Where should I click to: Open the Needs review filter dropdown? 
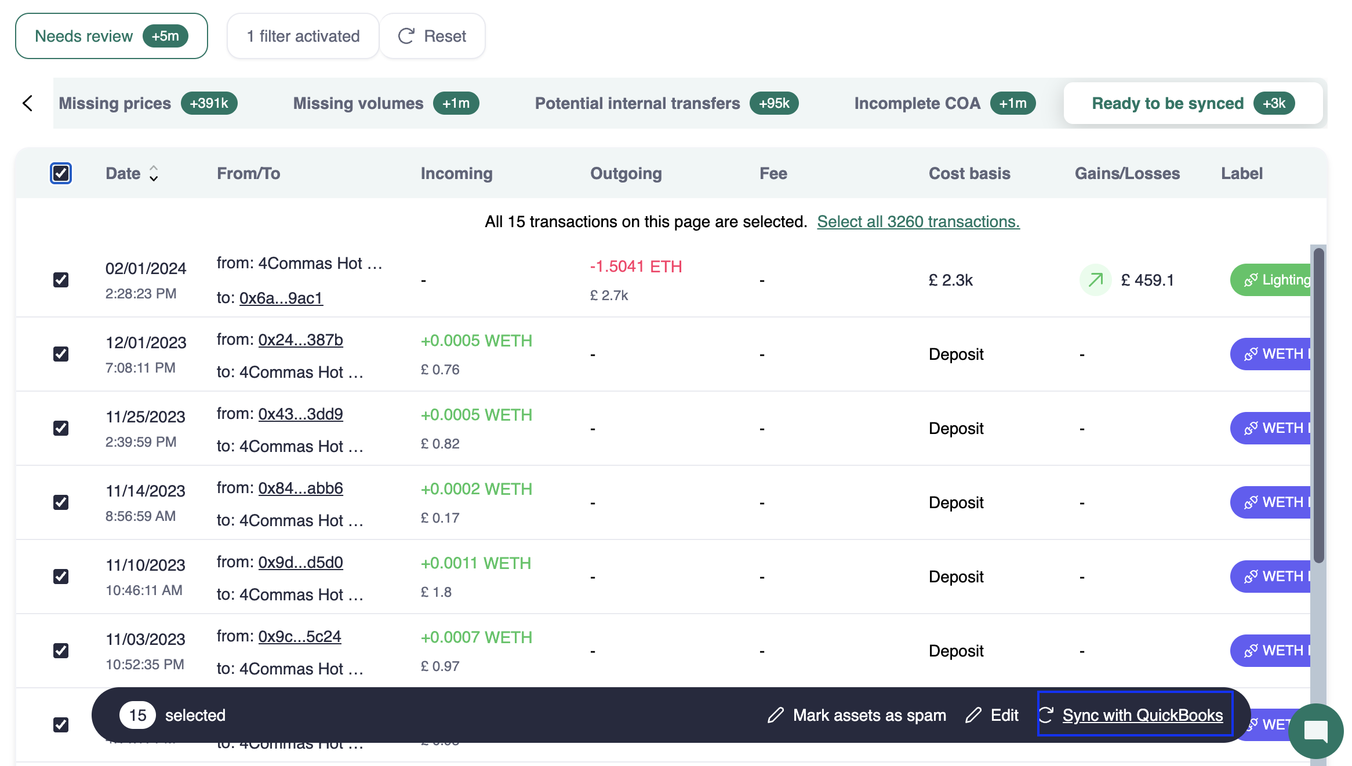(111, 36)
